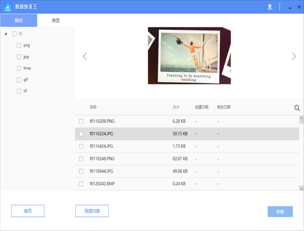
Task: Select checkbox for f0116208.PNG
Action: tap(81, 122)
